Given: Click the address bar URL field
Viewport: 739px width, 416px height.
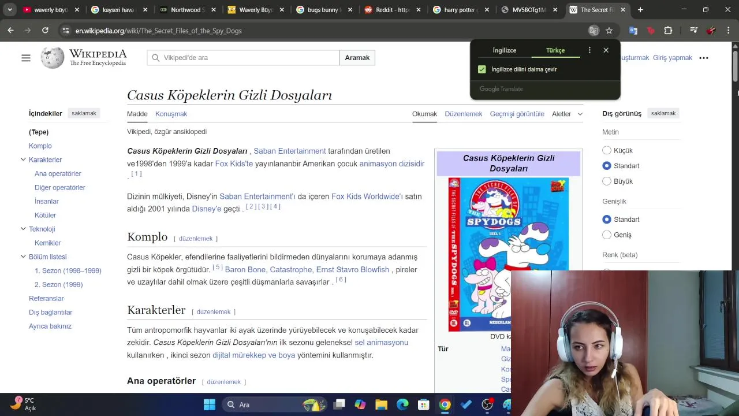Looking at the screenshot, I should tap(323, 31).
